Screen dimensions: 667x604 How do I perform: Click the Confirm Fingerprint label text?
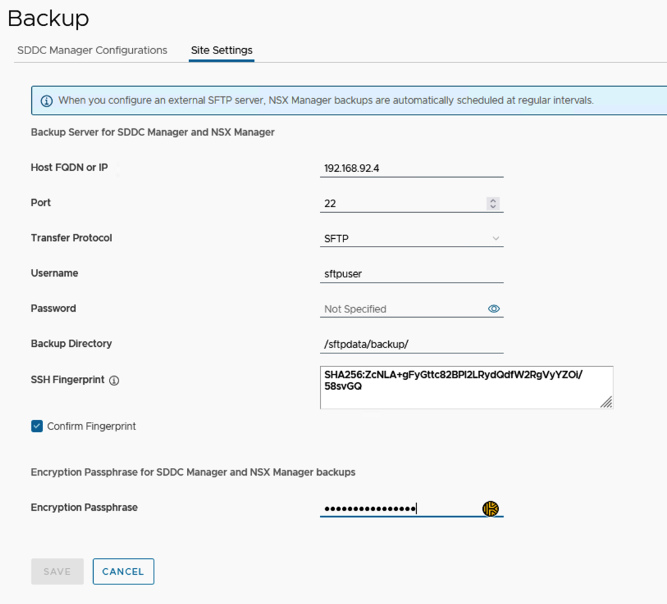pyautogui.click(x=92, y=426)
